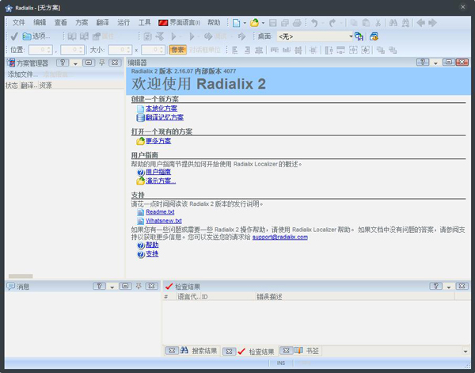The width and height of the screenshot is (475, 373).
Task: Click the paste clipboard icon
Action: coord(366,23)
